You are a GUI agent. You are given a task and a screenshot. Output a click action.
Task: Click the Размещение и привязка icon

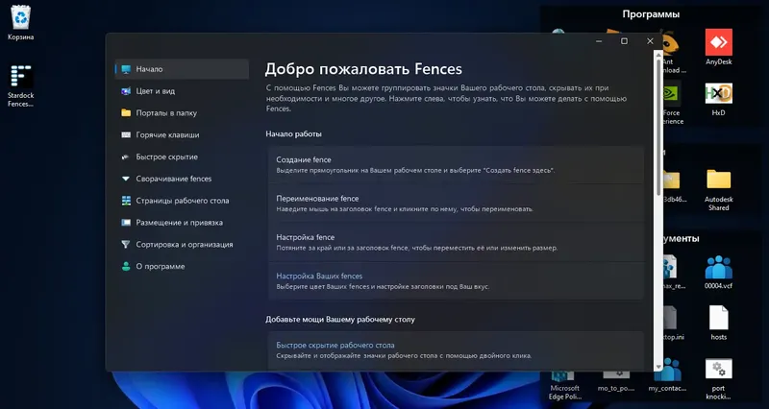click(x=126, y=223)
